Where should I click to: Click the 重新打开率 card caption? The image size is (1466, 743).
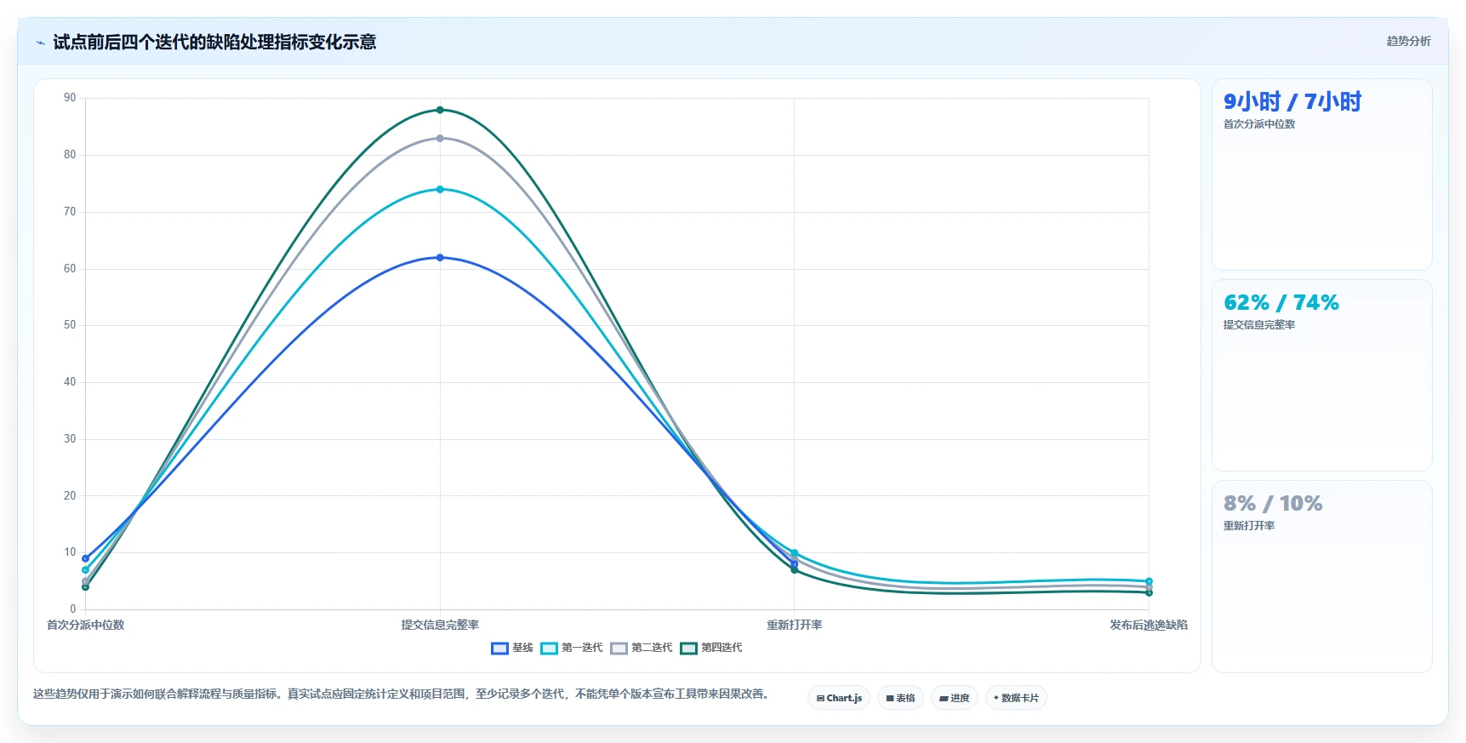(1249, 526)
